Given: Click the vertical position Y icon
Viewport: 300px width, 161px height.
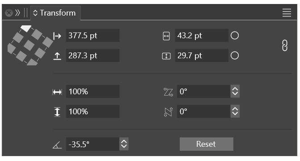Looking at the screenshot, I should 57,56.
